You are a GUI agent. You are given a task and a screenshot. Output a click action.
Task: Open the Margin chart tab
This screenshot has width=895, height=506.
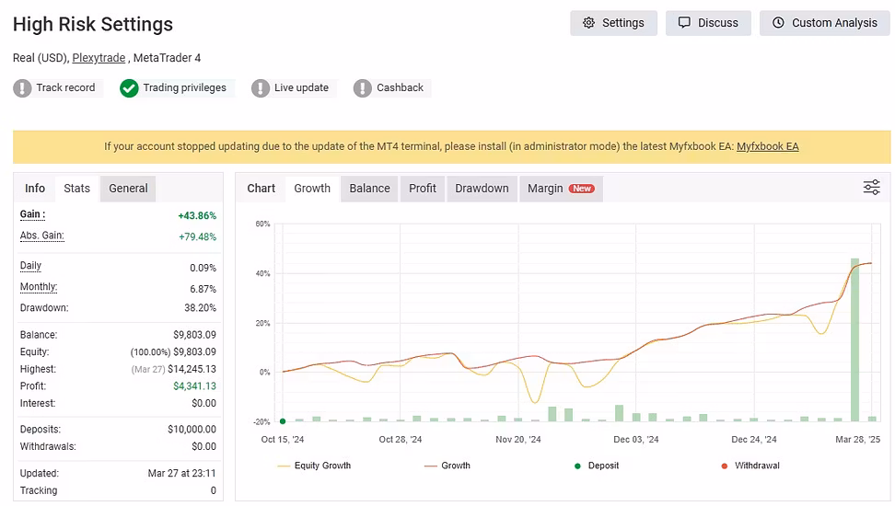560,189
